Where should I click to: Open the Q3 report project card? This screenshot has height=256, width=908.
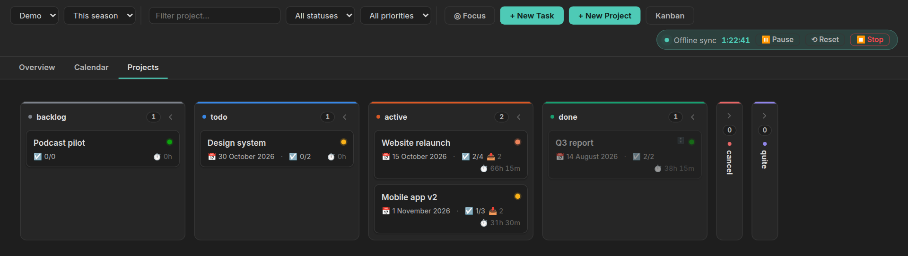(625, 155)
